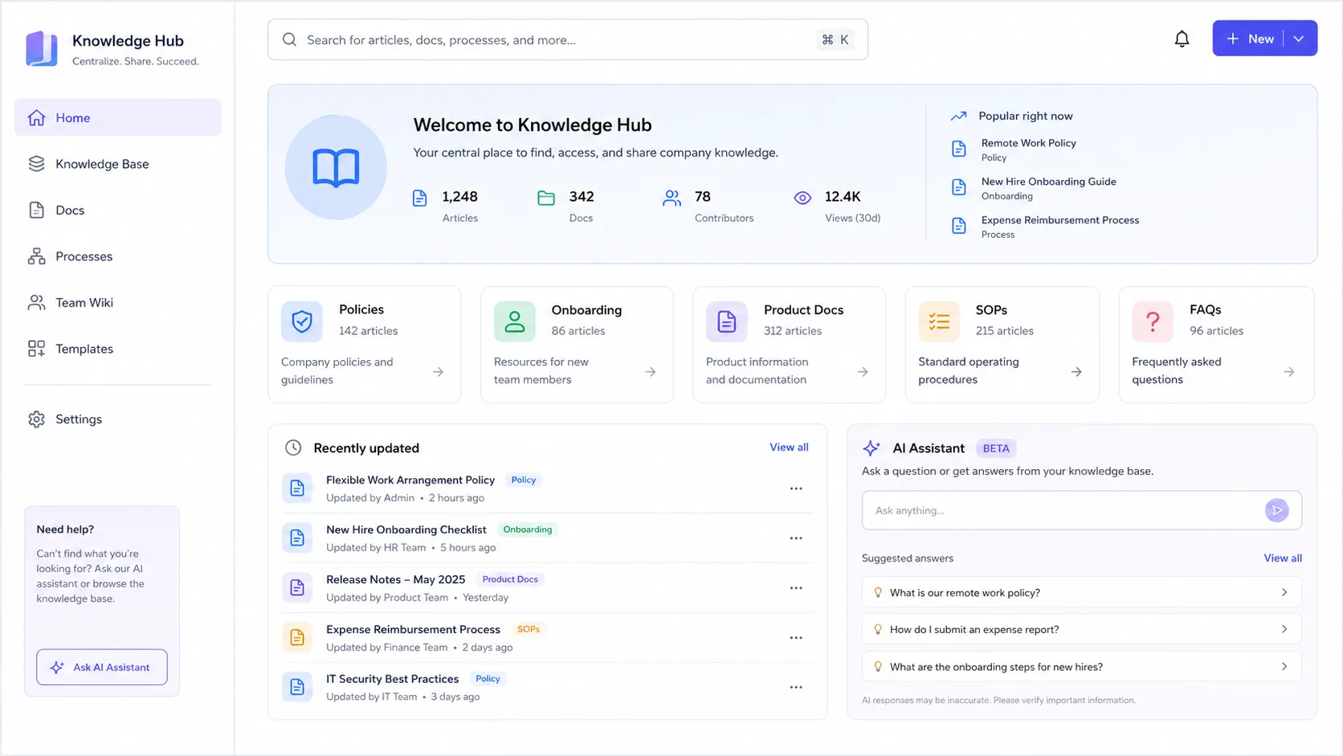Viewport: 1343px width, 756px height.
Task: Expand 'How do I submit an expense report?'
Action: (x=1081, y=629)
